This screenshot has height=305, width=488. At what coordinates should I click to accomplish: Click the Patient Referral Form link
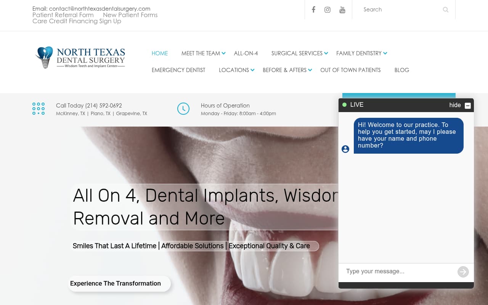pos(63,15)
